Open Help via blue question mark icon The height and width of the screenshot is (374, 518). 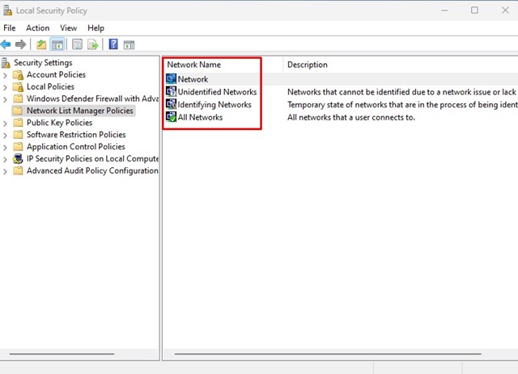point(113,44)
